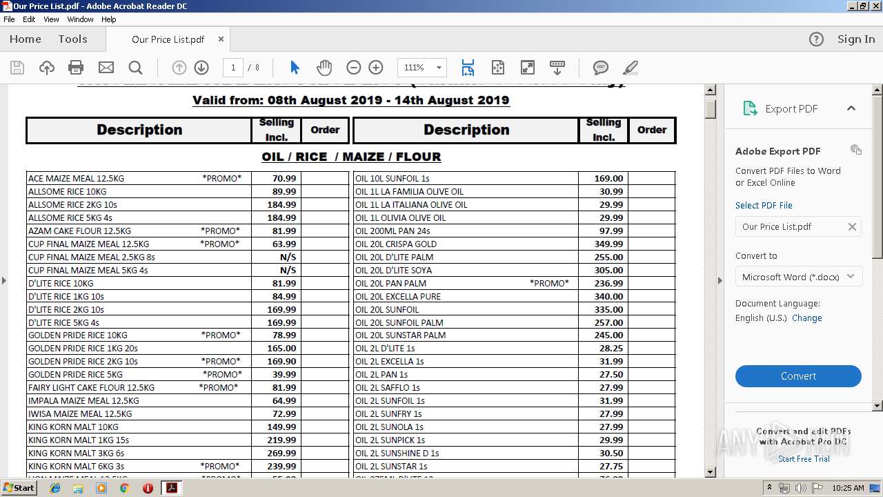The height and width of the screenshot is (497, 883).
Task: Click the upload to cloud icon
Action: 46,68
